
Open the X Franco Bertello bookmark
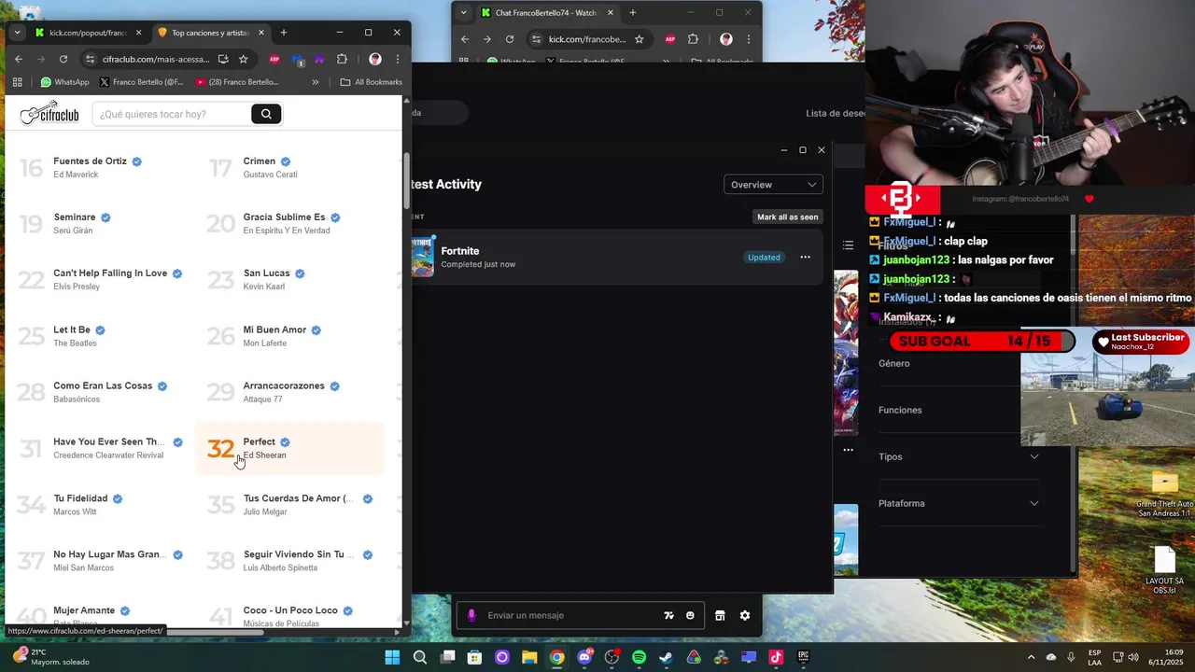141,82
